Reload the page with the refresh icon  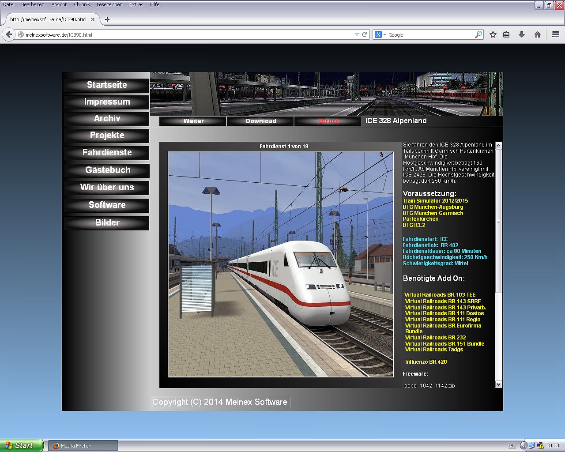[365, 34]
